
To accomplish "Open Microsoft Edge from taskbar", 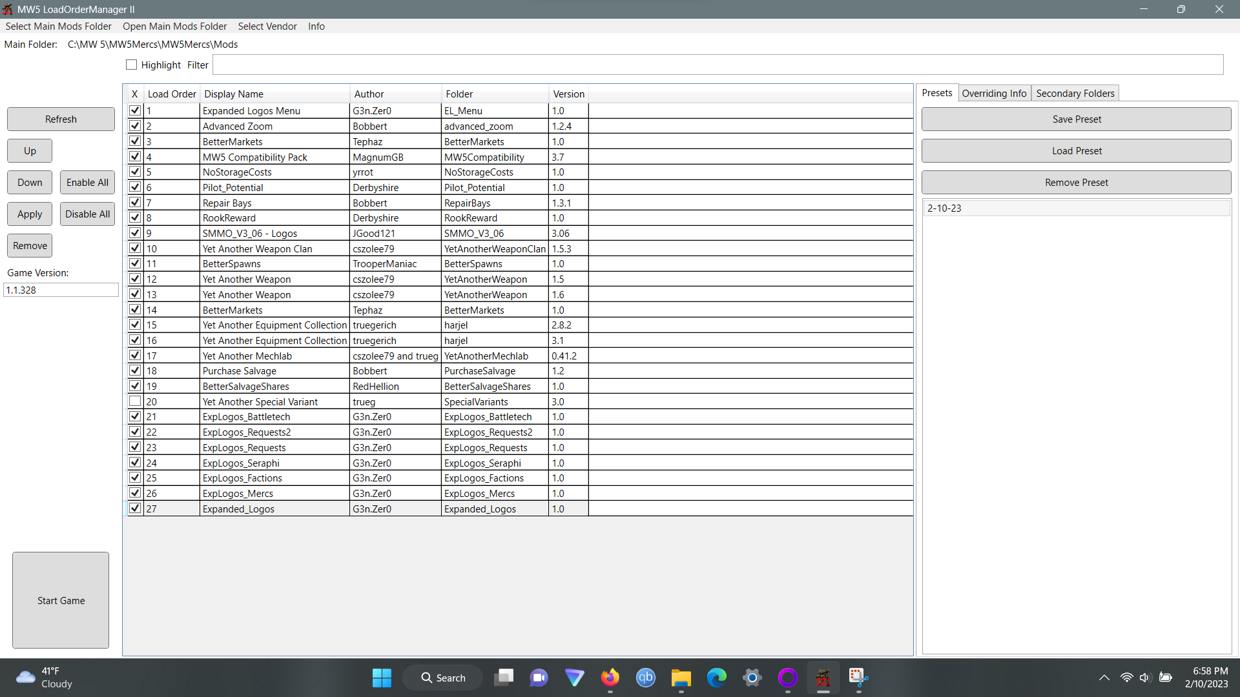I will pos(716,678).
